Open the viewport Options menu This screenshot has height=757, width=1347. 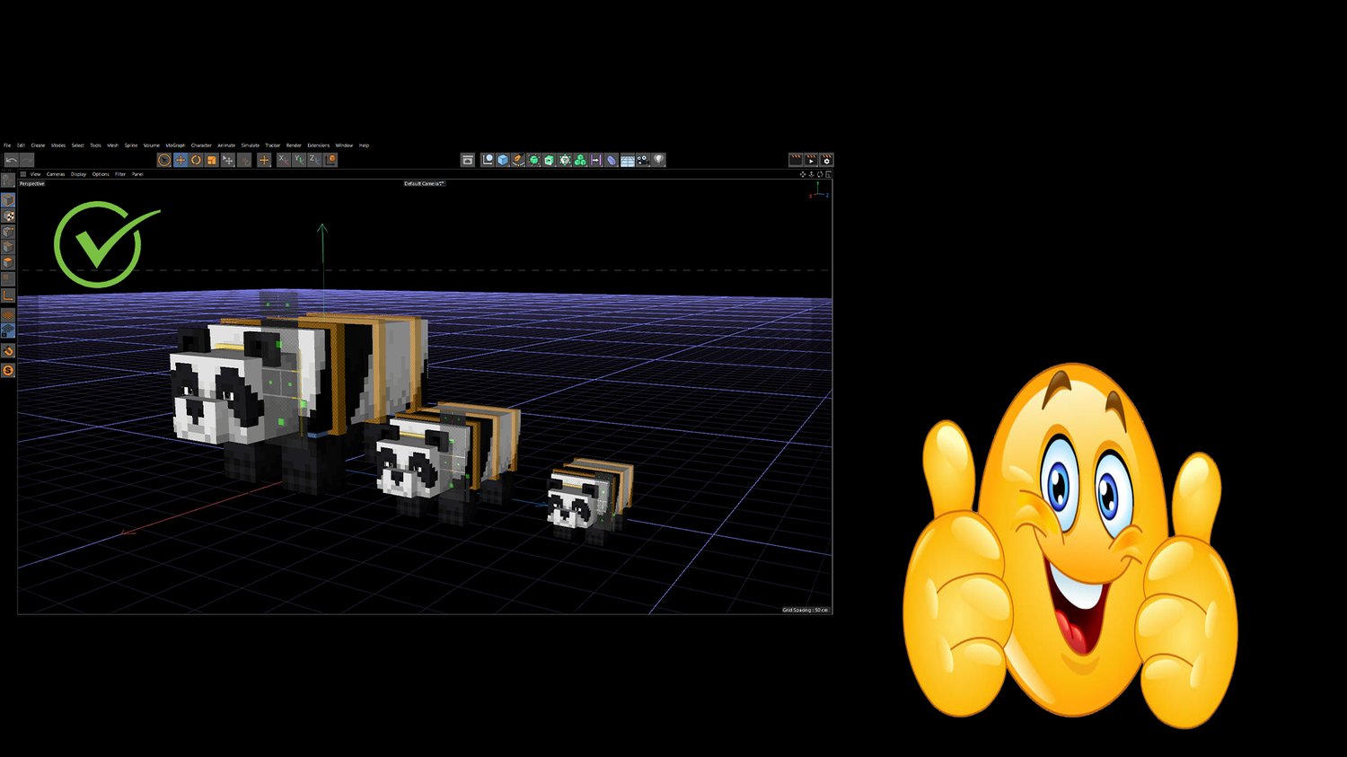101,174
